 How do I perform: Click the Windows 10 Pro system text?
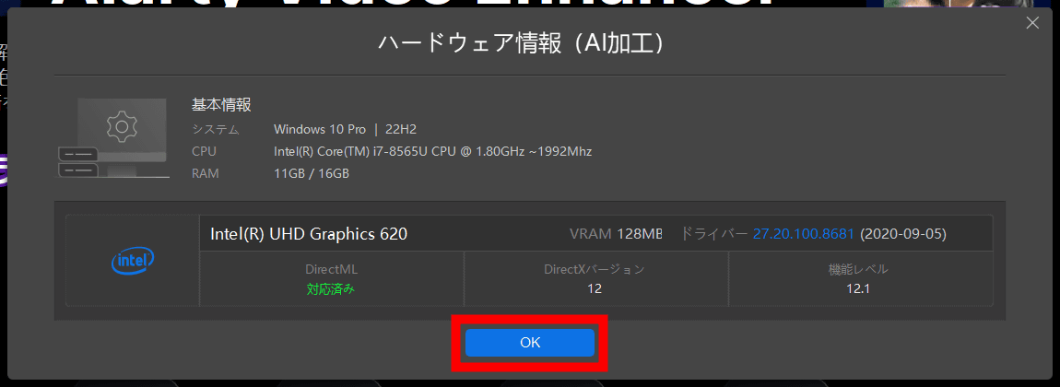(x=320, y=129)
